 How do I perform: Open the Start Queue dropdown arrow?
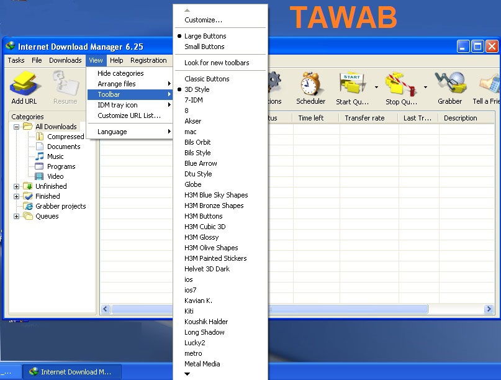376,87
